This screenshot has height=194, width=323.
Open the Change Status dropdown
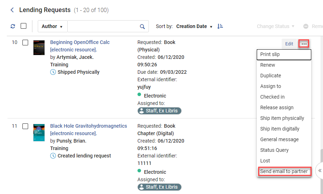275,26
